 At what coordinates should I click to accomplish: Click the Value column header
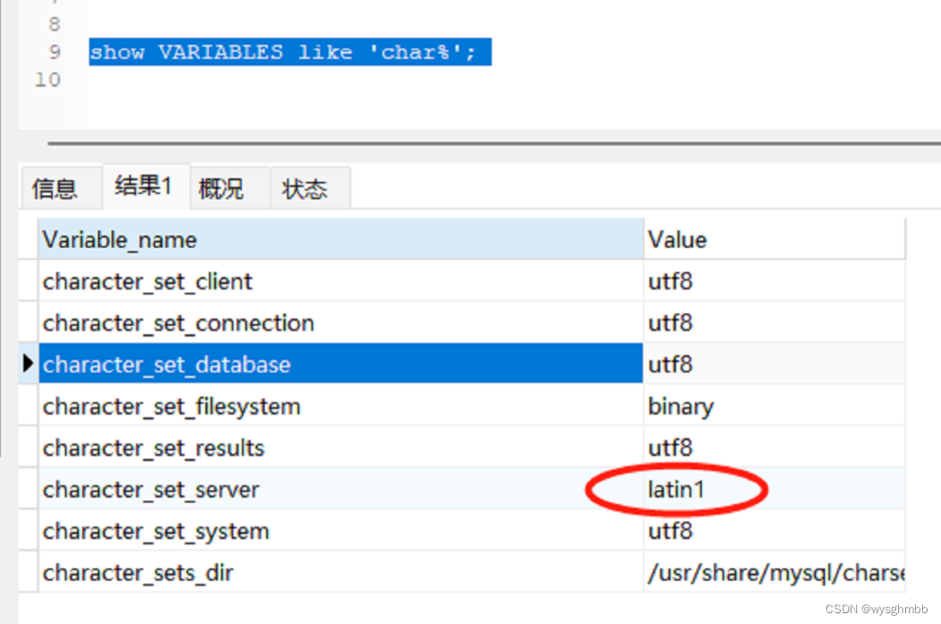click(774, 239)
